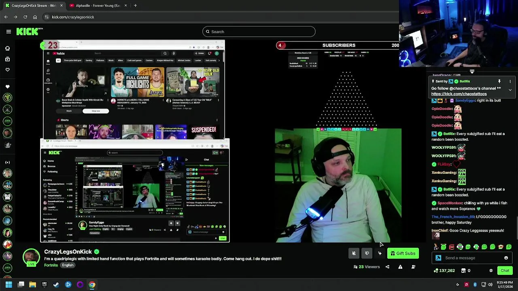Expand recommended channels arrow in sidebar
Image resolution: width=518 pixels, height=291 pixels.
click(7, 162)
